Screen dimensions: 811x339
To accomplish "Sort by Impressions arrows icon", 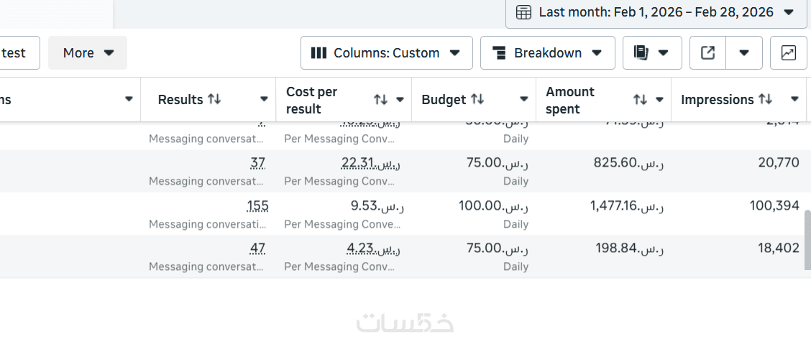I will [x=766, y=99].
